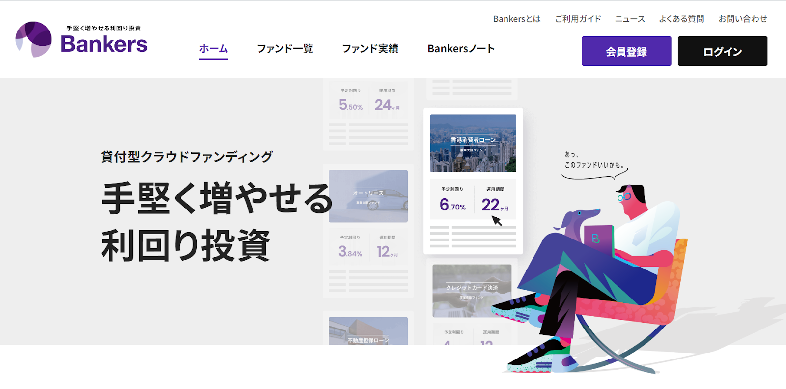This screenshot has width=786, height=389.
Task: Click the 手堅く増やせる headline text
Action: click(217, 199)
